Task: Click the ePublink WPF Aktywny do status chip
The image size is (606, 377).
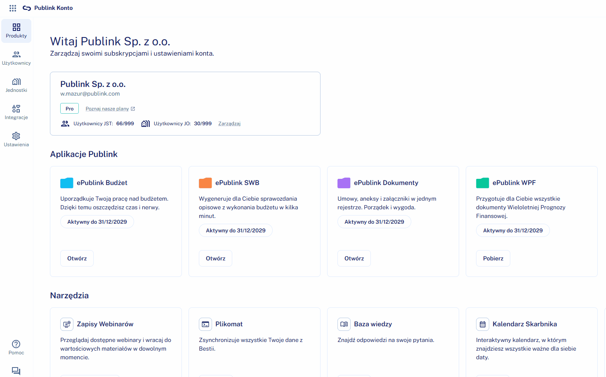Action: point(513,230)
